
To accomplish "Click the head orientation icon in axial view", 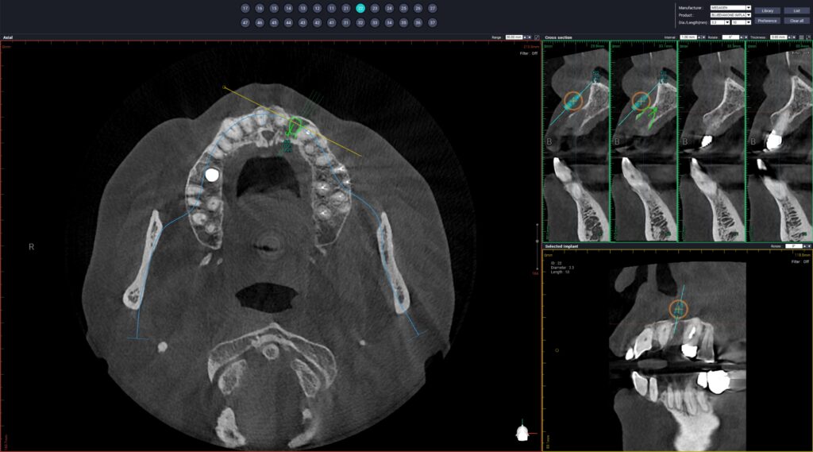I will click(522, 432).
